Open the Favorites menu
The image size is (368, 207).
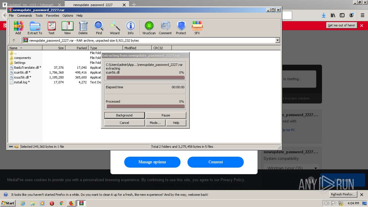(53, 16)
